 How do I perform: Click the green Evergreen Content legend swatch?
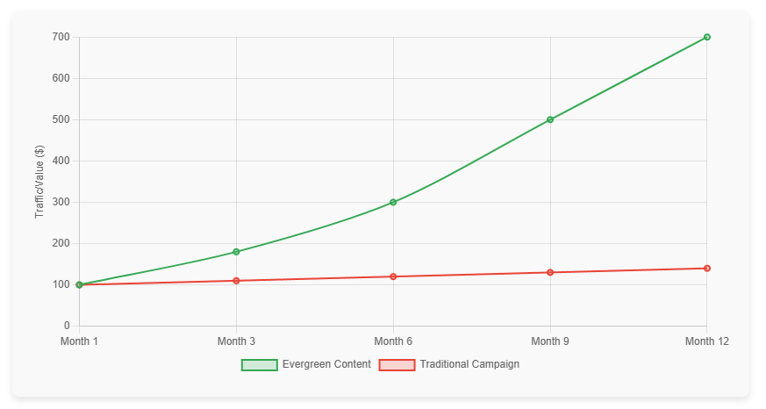[259, 364]
